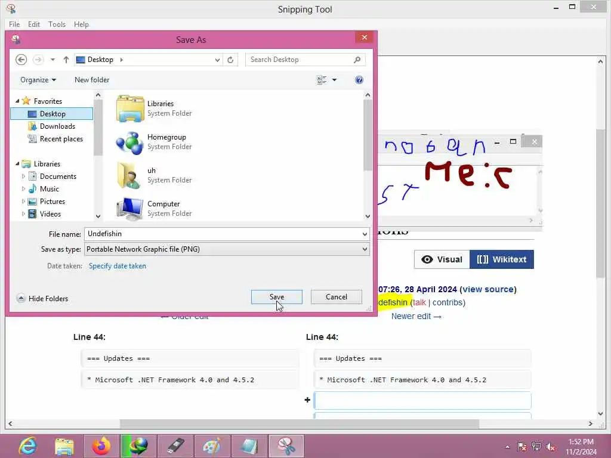611x458 pixels.
Task: Switch to Visual diff mode
Action: [x=442, y=259]
